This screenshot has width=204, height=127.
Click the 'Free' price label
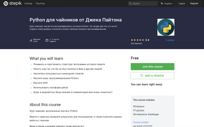tap(135, 58)
